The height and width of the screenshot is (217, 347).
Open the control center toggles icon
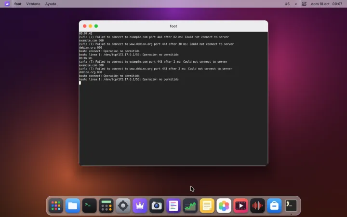click(304, 4)
